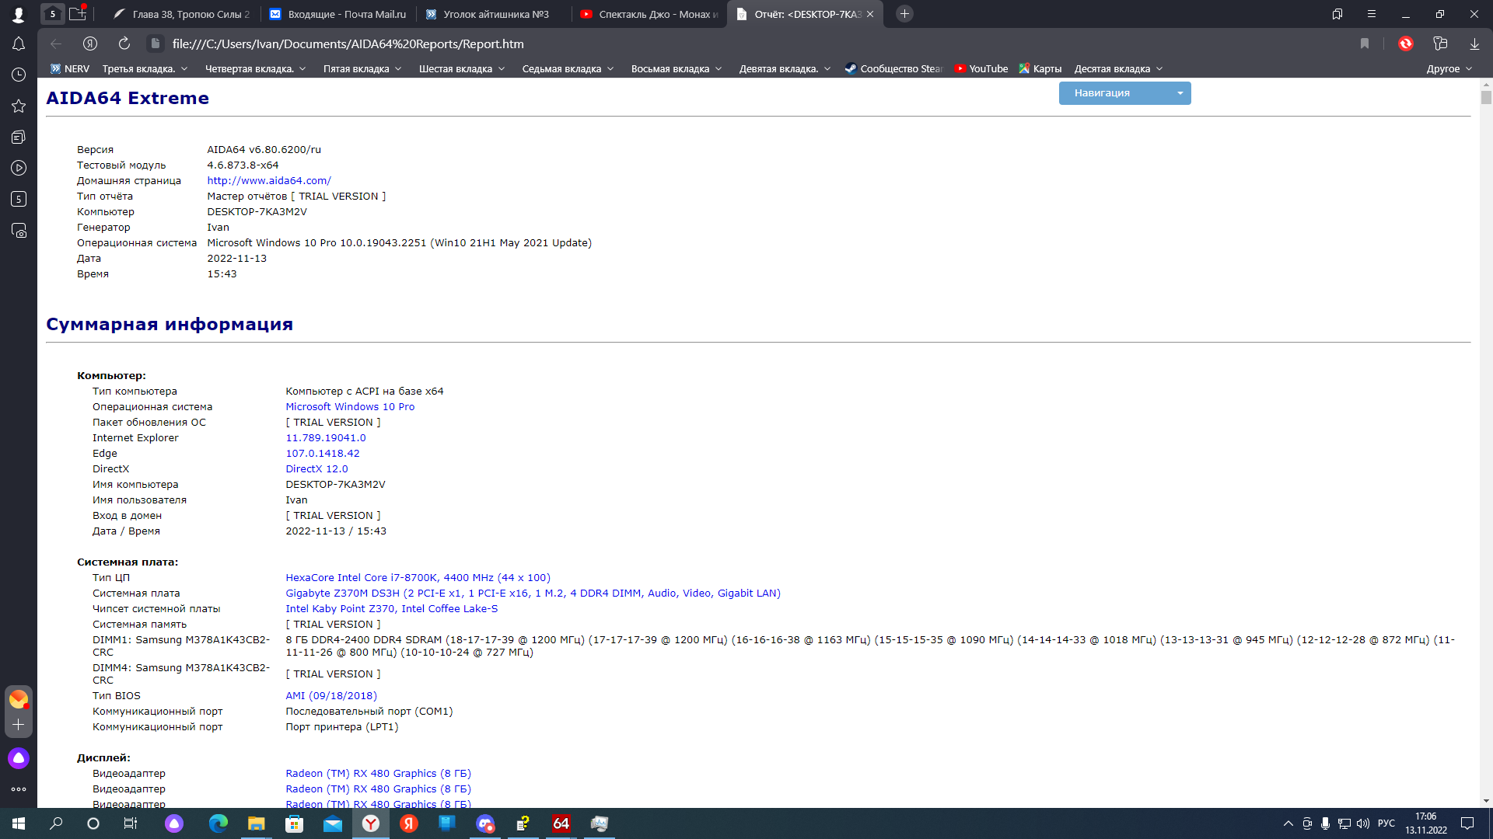Open favorites star icon in sidebar
This screenshot has width=1493, height=839.
tap(19, 106)
